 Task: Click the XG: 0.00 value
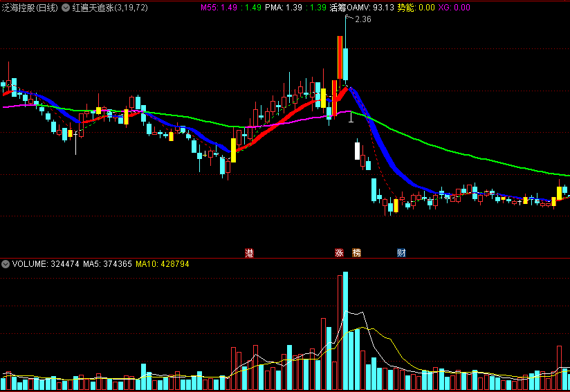[454, 8]
